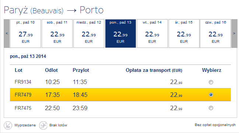Screen dimensions: 239x133
Task: Select flight FR7479 radio button
Action: (211, 95)
